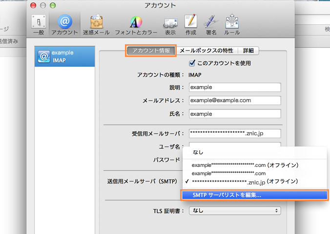330x234 pixels.
Task: Click the 受信用メールサーバ field
Action: [235, 134]
